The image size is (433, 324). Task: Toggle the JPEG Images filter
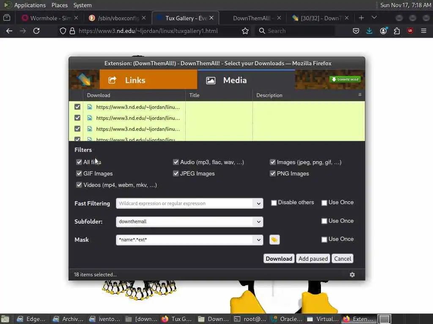coord(175,173)
